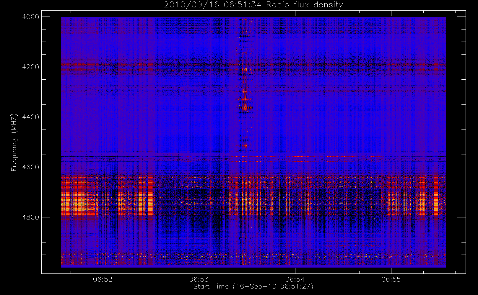478x295 pixels.
Task: Click the 06:52 time tick label
Action: point(103,279)
